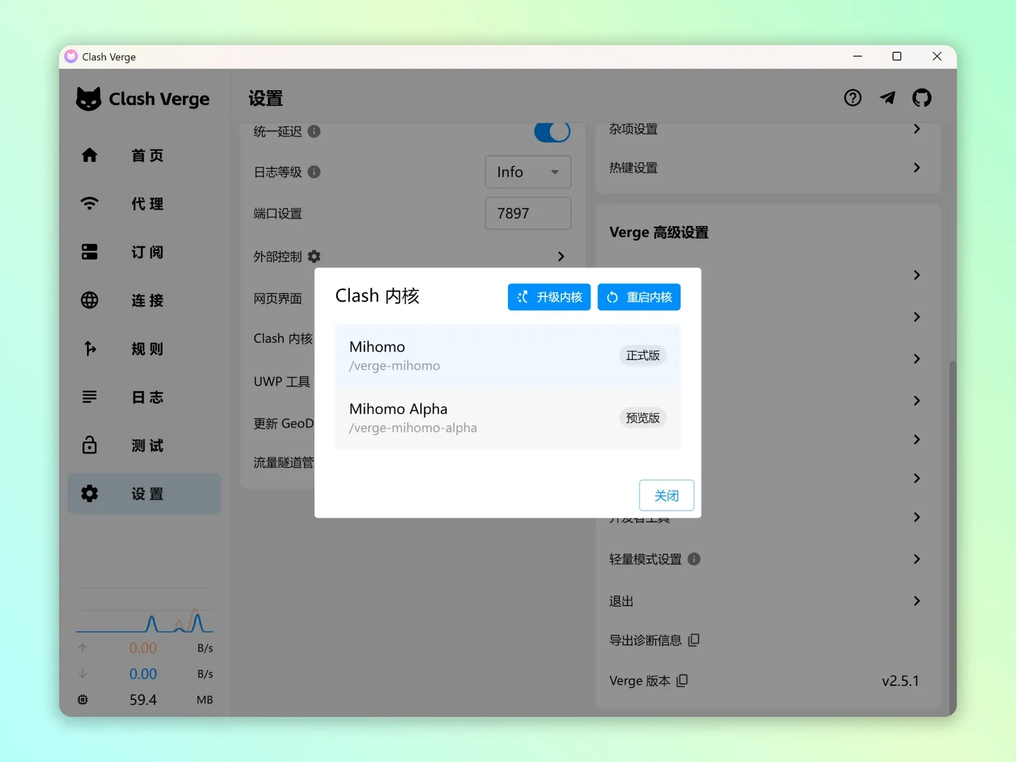Viewport: 1016px width, 762px height.
Task: Open 连接 via the globe icon
Action: click(x=90, y=300)
